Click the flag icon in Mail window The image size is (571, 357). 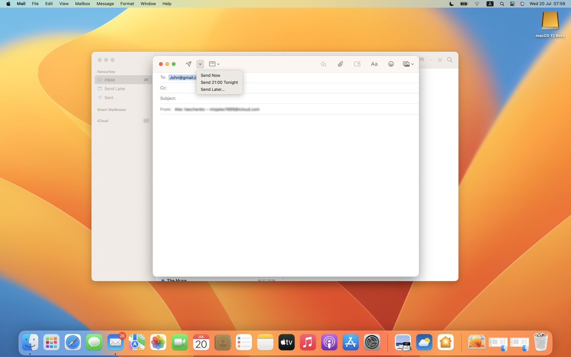tap(422, 60)
